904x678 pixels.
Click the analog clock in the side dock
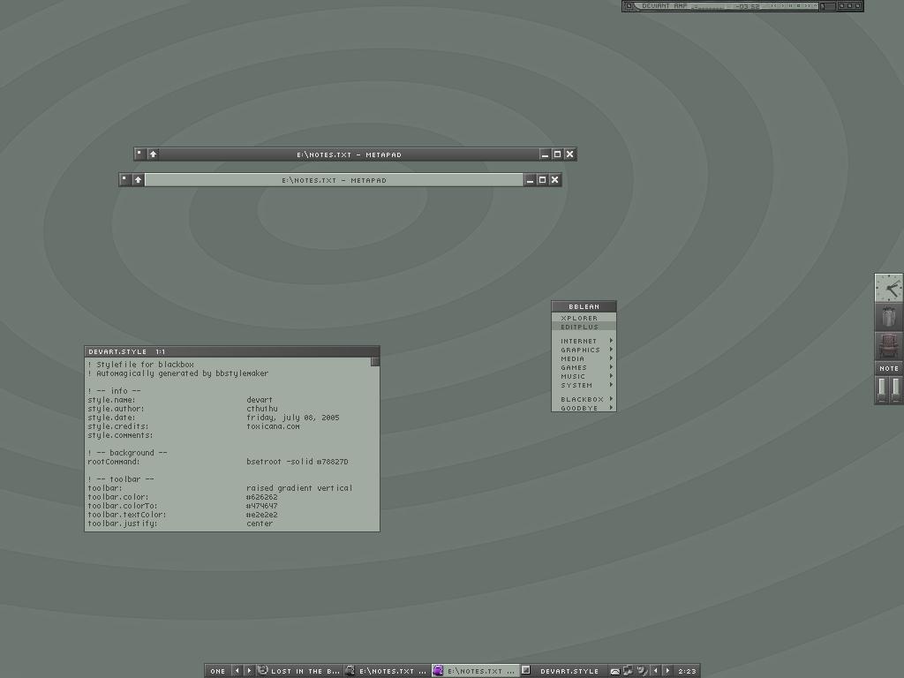888,289
